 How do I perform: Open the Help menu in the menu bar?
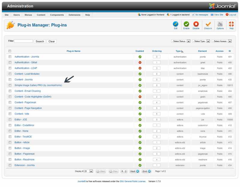(x=88, y=15)
